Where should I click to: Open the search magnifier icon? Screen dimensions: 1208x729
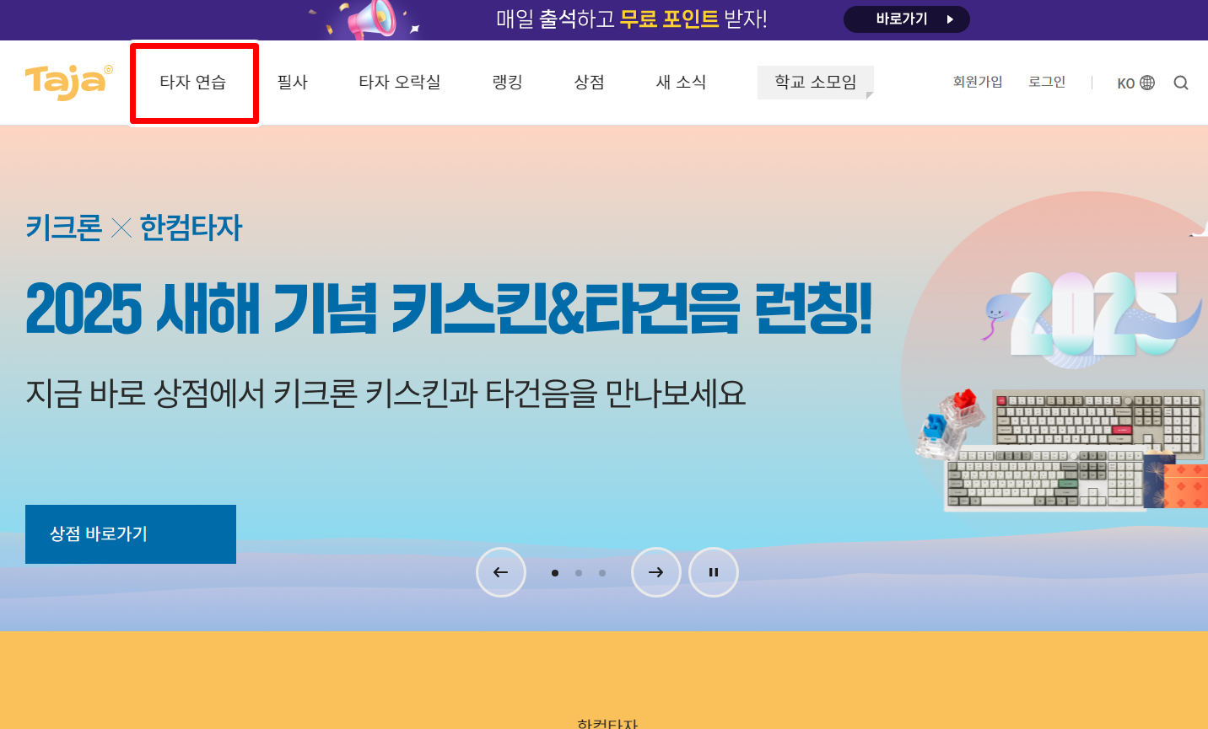pos(1181,83)
